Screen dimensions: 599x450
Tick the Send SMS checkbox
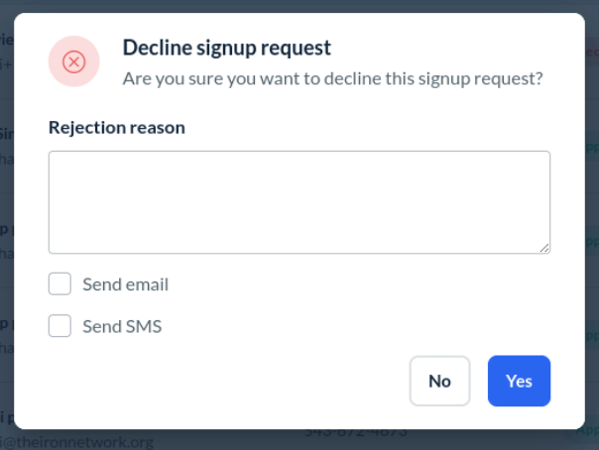pyautogui.click(x=60, y=326)
